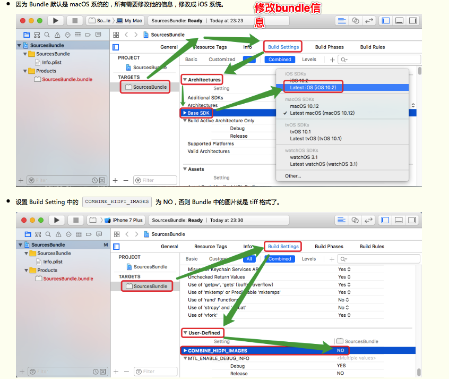Viewport: 449px width, 379px height.
Task: Show report navigator in upper window
Action: click(98, 35)
